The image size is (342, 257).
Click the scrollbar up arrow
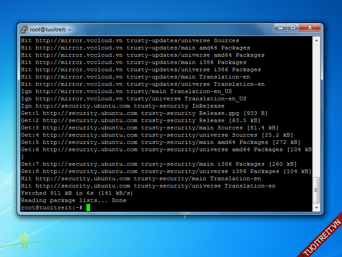317,40
